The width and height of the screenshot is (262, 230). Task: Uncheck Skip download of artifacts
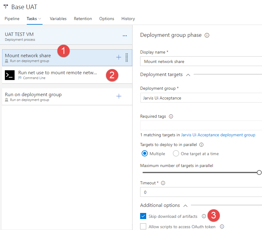(143, 216)
